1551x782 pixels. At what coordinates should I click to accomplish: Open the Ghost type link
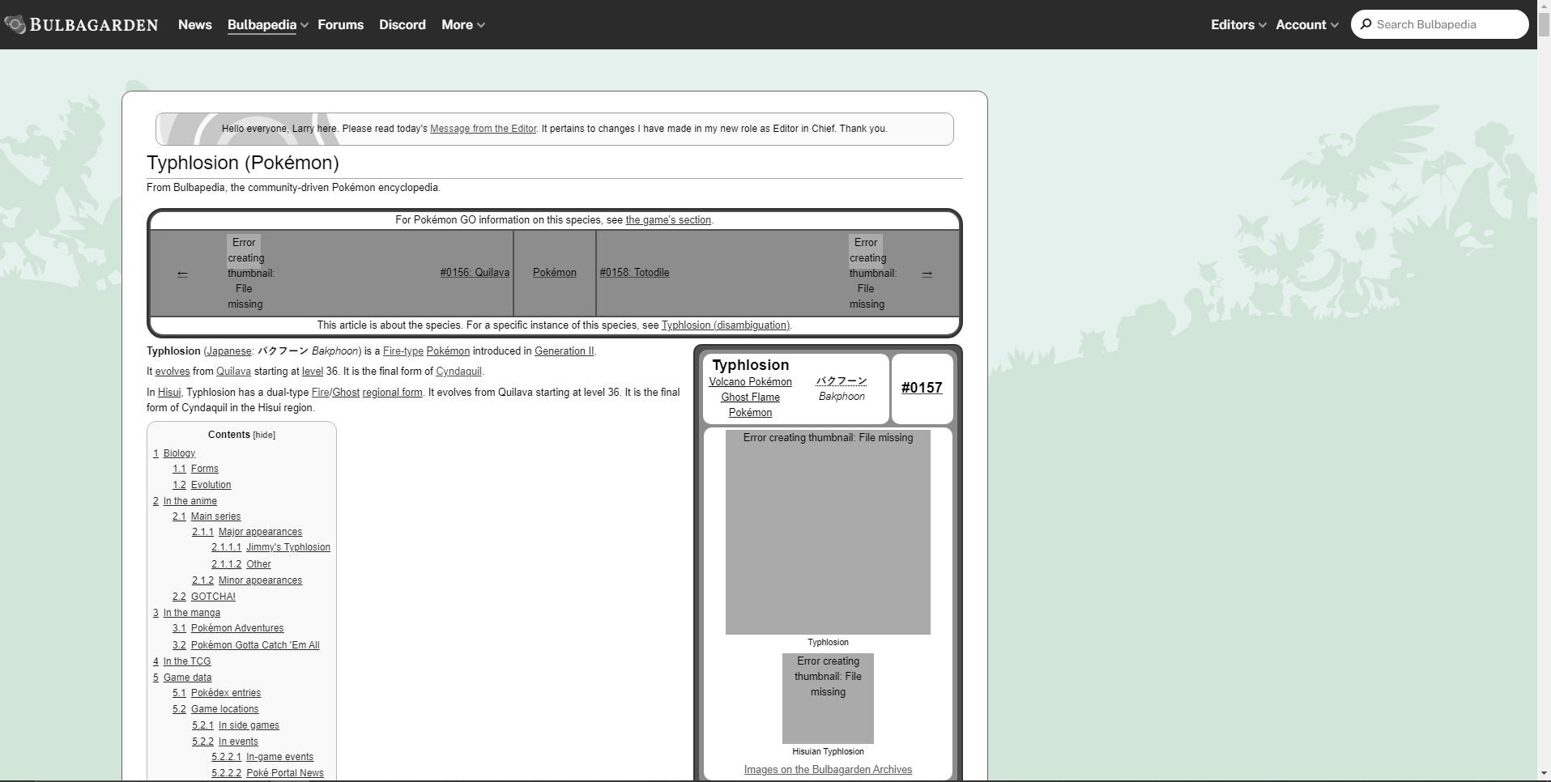pos(346,393)
